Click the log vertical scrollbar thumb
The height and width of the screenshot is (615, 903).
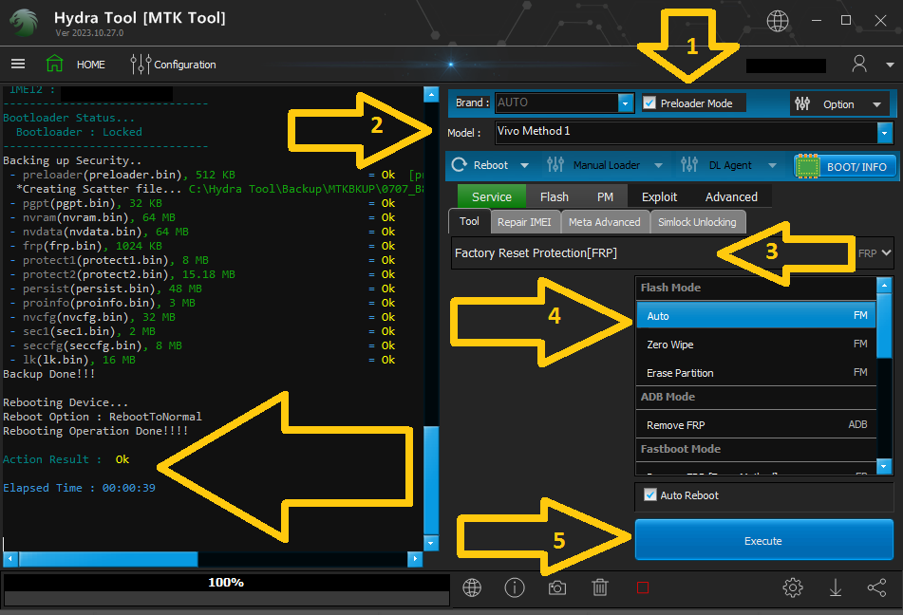coord(431,479)
